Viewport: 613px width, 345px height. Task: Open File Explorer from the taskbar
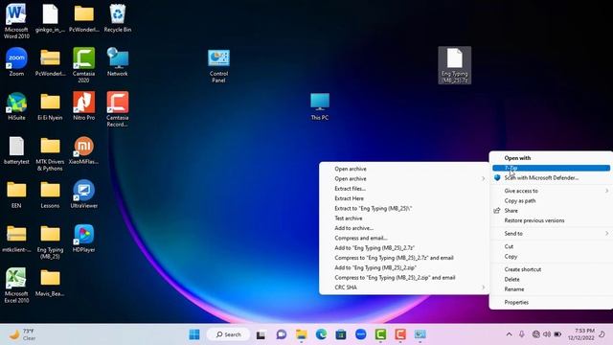(x=302, y=334)
